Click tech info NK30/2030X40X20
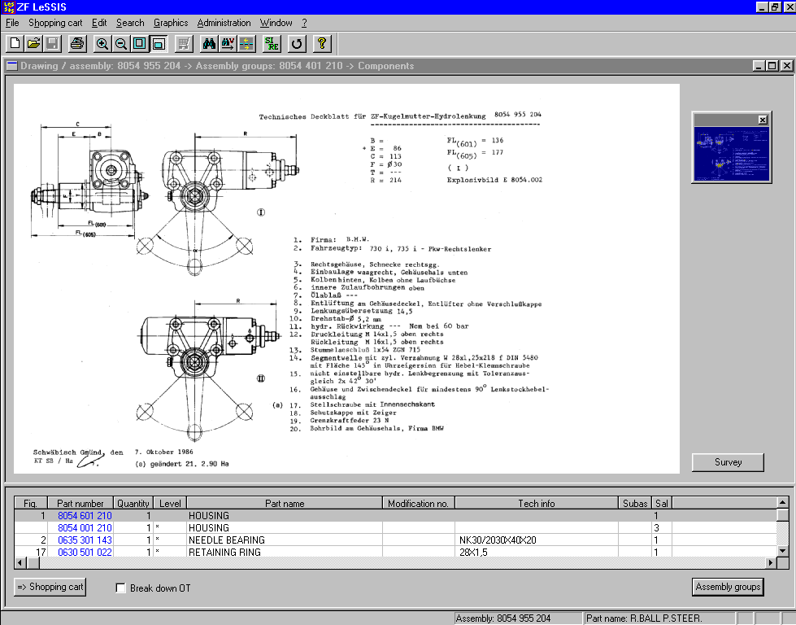This screenshot has width=796, height=625. [498, 540]
